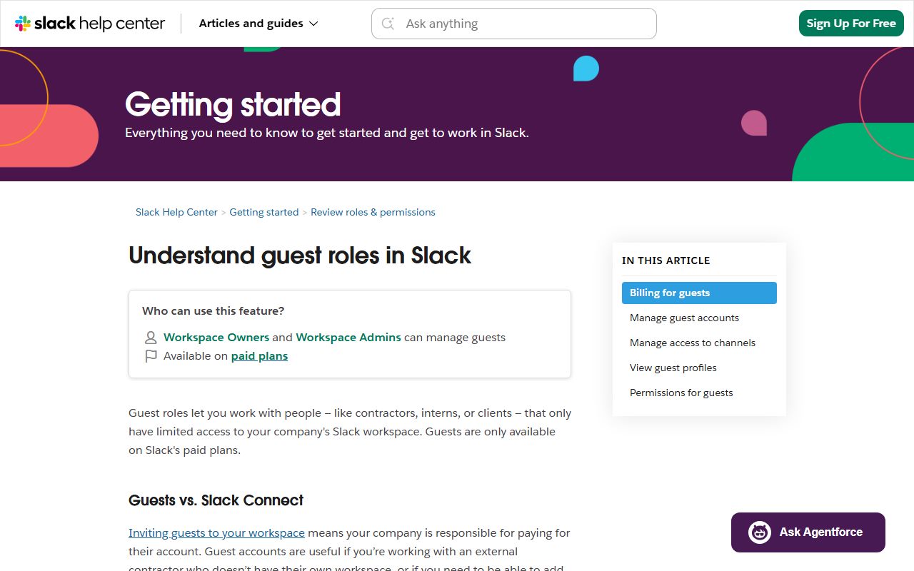The height and width of the screenshot is (571, 914).
Task: Click the 'Understand guest roles in Slack' title
Action: pyautogui.click(x=300, y=256)
